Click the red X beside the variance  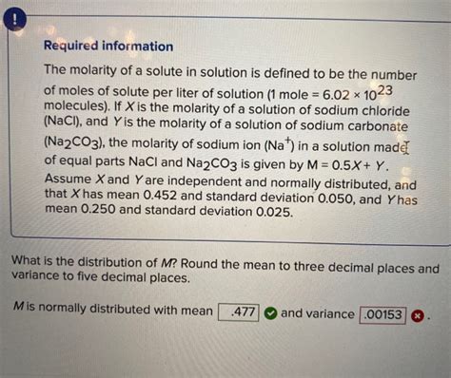pos(418,316)
